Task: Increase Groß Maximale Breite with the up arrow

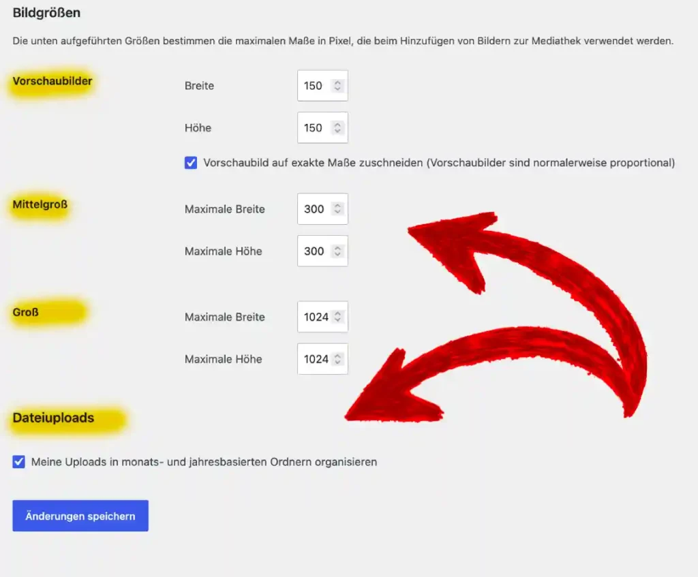Action: [x=337, y=313]
